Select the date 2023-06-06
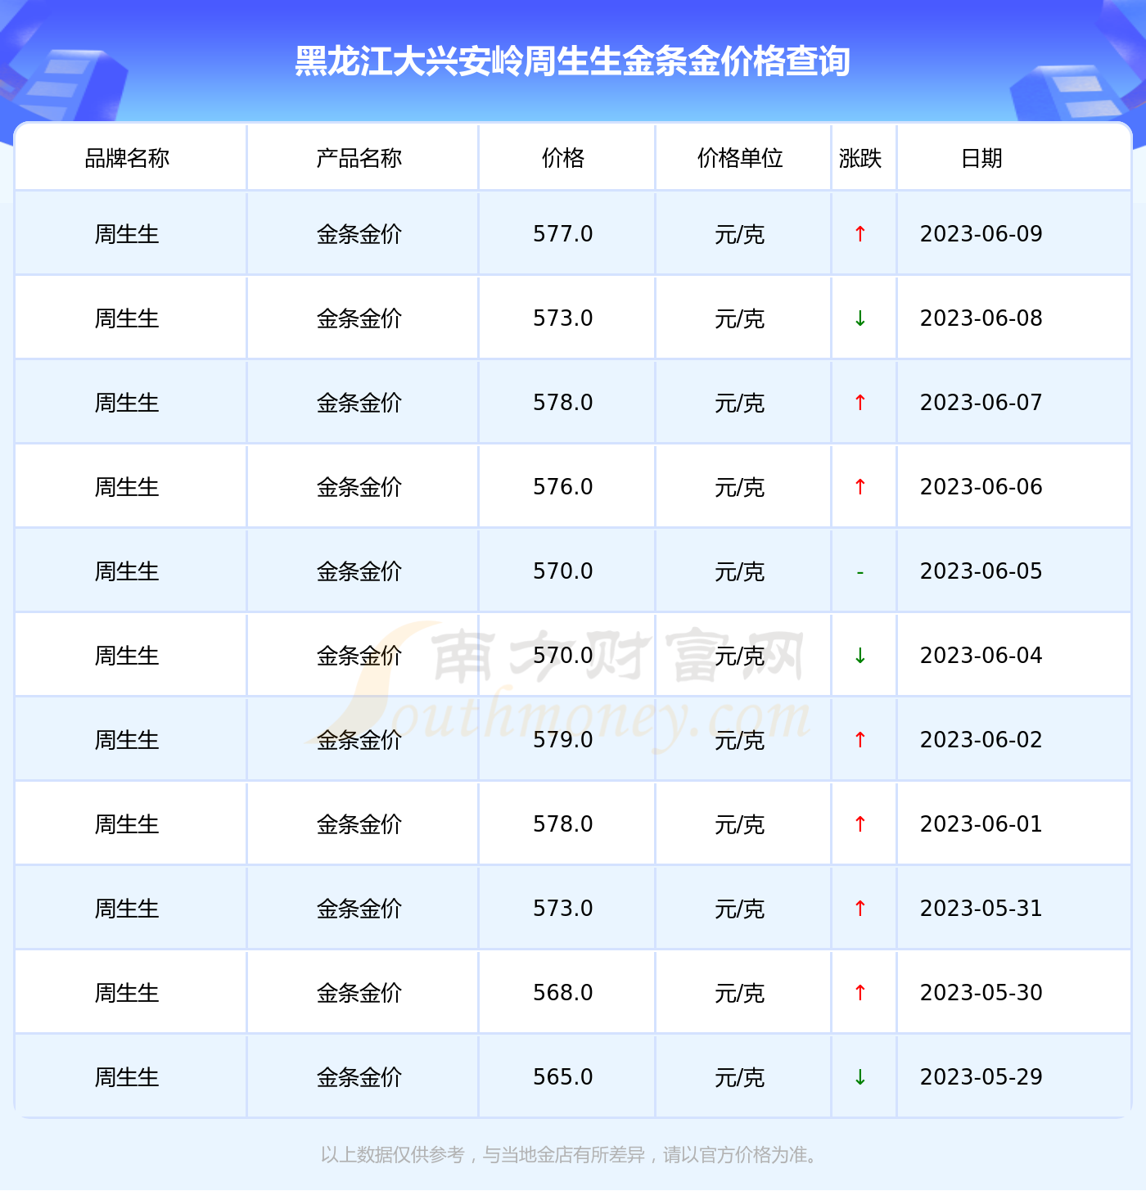The width and height of the screenshot is (1146, 1191). (x=981, y=487)
